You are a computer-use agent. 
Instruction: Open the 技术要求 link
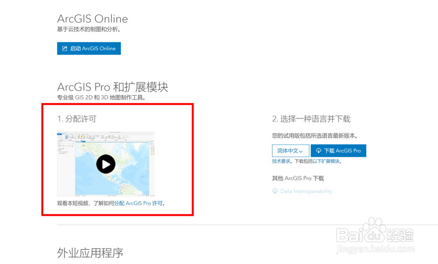(x=281, y=161)
